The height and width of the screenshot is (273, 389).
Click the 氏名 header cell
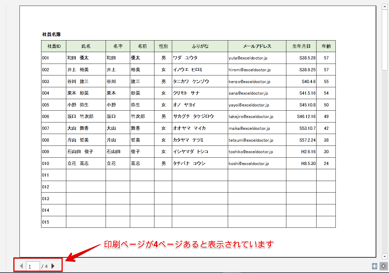[86, 46]
